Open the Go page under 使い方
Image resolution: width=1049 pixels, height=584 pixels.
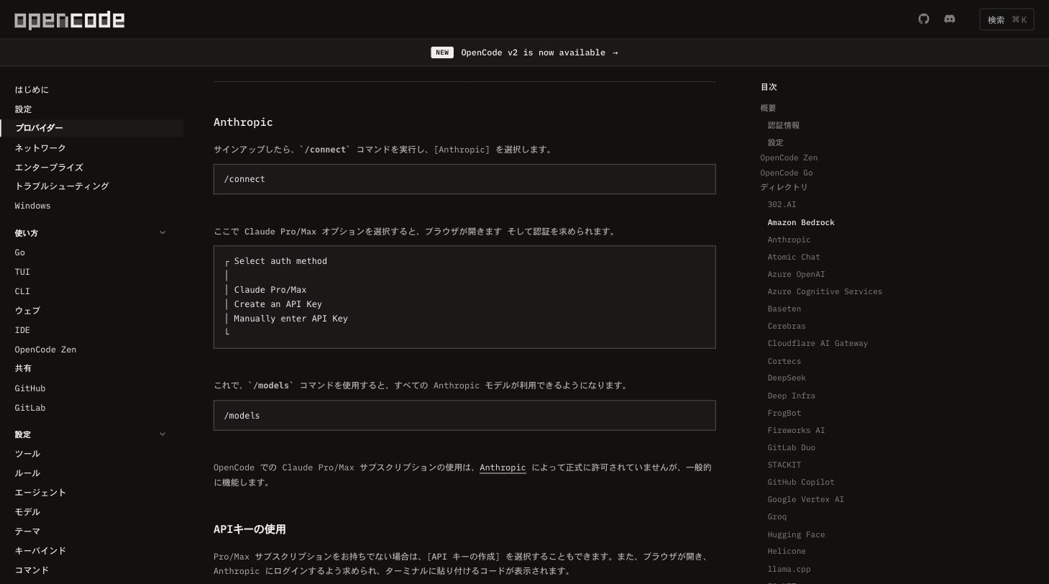[19, 252]
